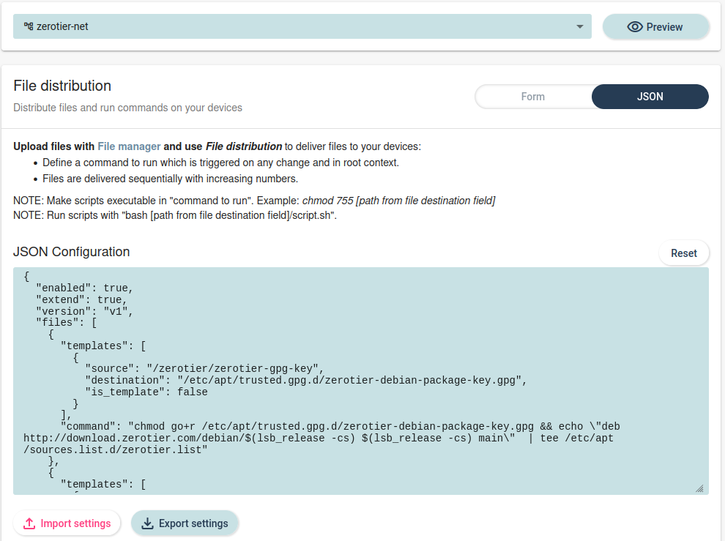The height and width of the screenshot is (541, 725).
Task: Toggle configuration mode from JSON to Form
Action: tap(533, 97)
